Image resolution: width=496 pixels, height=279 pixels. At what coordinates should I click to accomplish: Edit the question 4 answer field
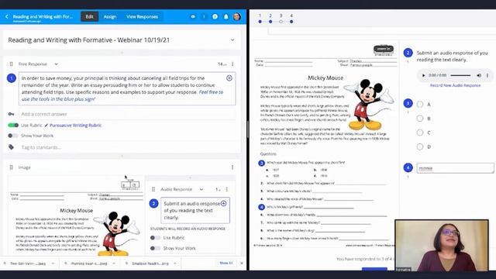(x=455, y=168)
